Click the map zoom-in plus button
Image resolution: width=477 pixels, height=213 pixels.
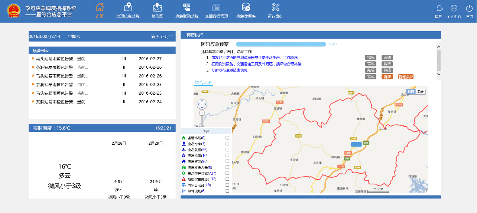click(202, 113)
